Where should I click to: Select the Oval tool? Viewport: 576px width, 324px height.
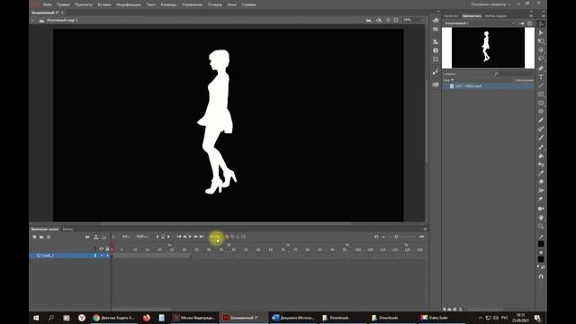point(541,103)
